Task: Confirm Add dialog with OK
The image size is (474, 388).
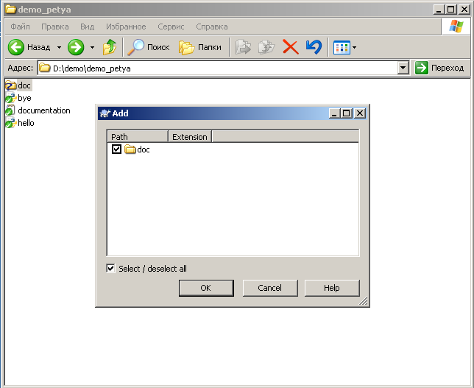Action: pyautogui.click(x=206, y=288)
